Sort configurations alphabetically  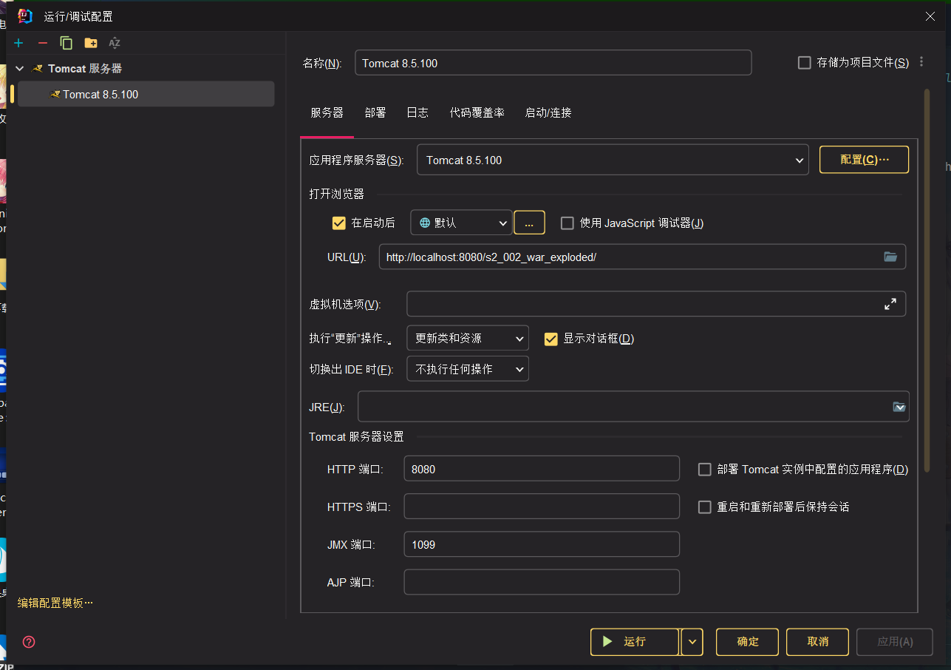(115, 43)
